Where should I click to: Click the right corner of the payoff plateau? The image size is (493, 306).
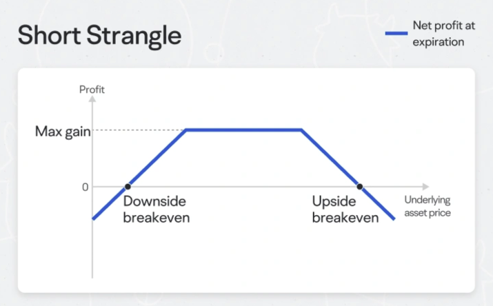click(301, 130)
